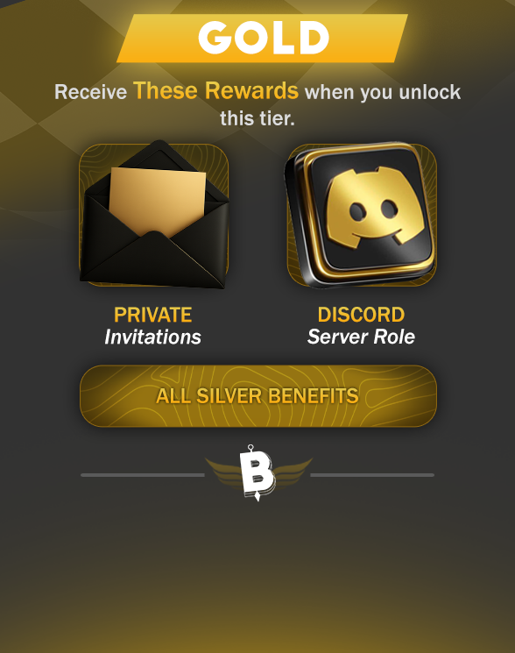515x653 pixels.
Task: Click the left golden wing beside the B
Action: 223,472
